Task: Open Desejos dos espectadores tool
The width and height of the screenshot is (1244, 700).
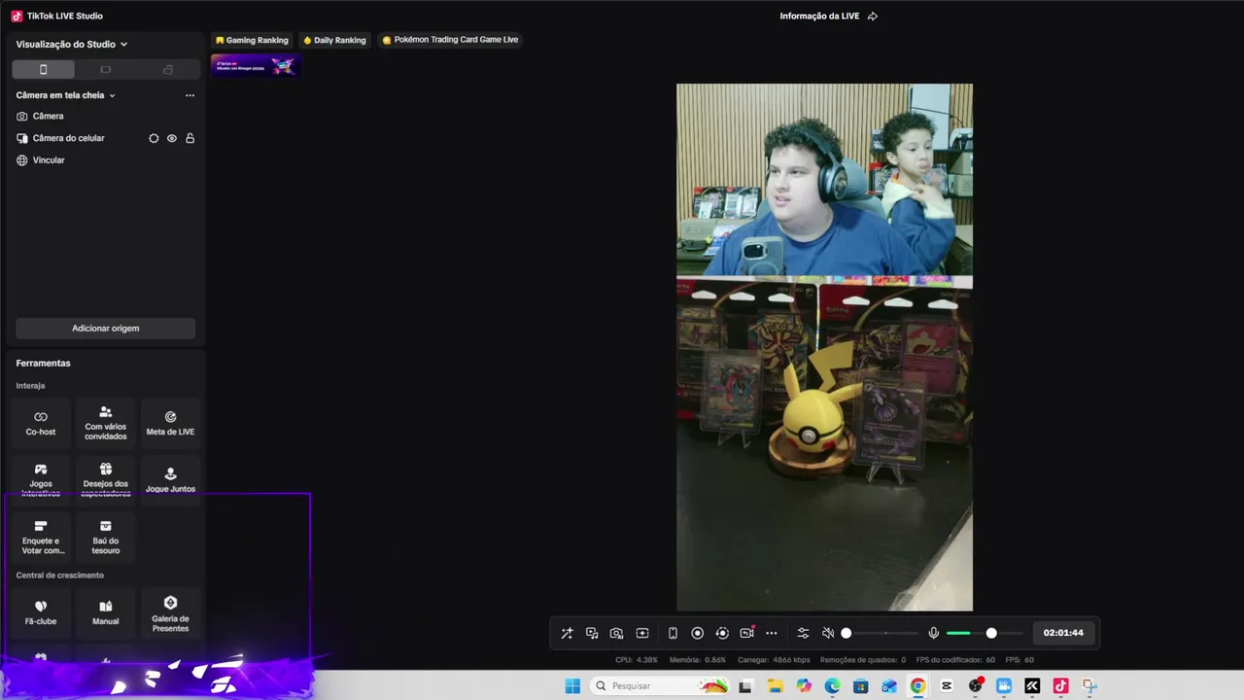Action: click(106, 480)
